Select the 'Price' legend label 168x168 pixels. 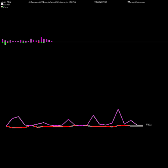[x=5, y=7]
